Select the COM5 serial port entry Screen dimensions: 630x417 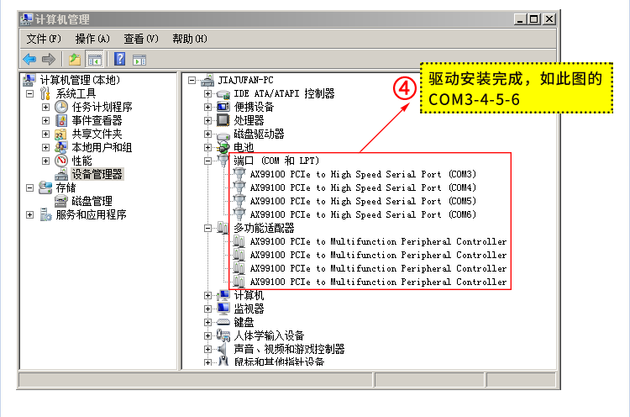(x=363, y=201)
